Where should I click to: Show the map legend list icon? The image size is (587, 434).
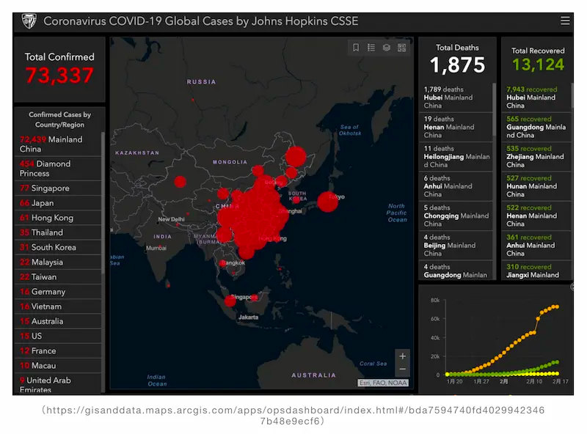371,48
